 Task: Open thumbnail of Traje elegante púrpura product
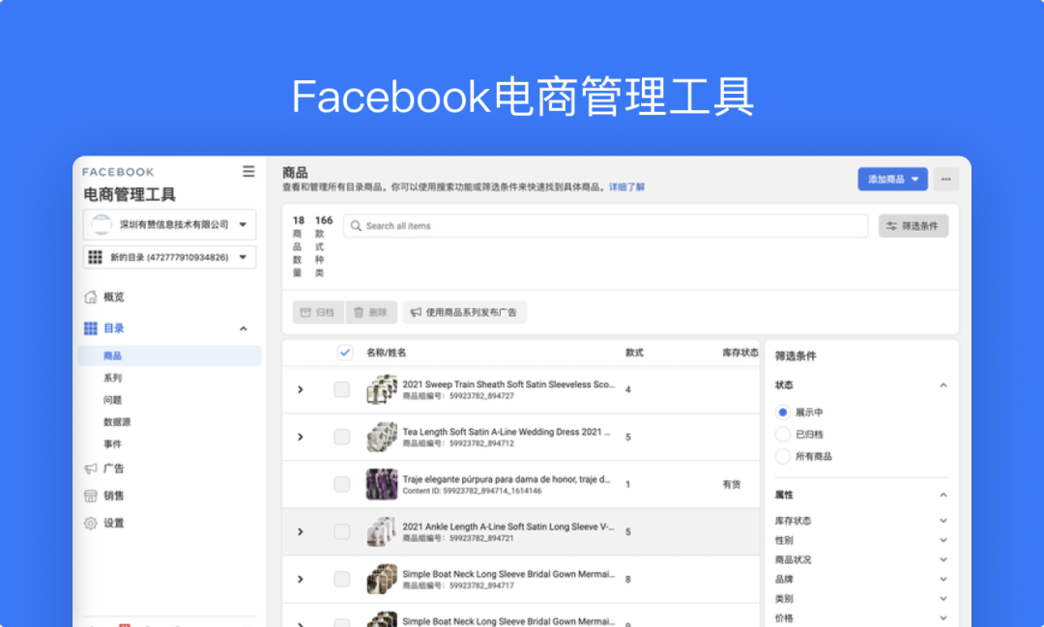coord(382,484)
